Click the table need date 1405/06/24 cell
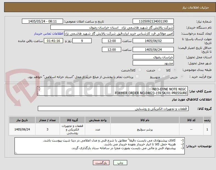Image resolution: width=216 pixels, height=170 pixels. coord(22,129)
